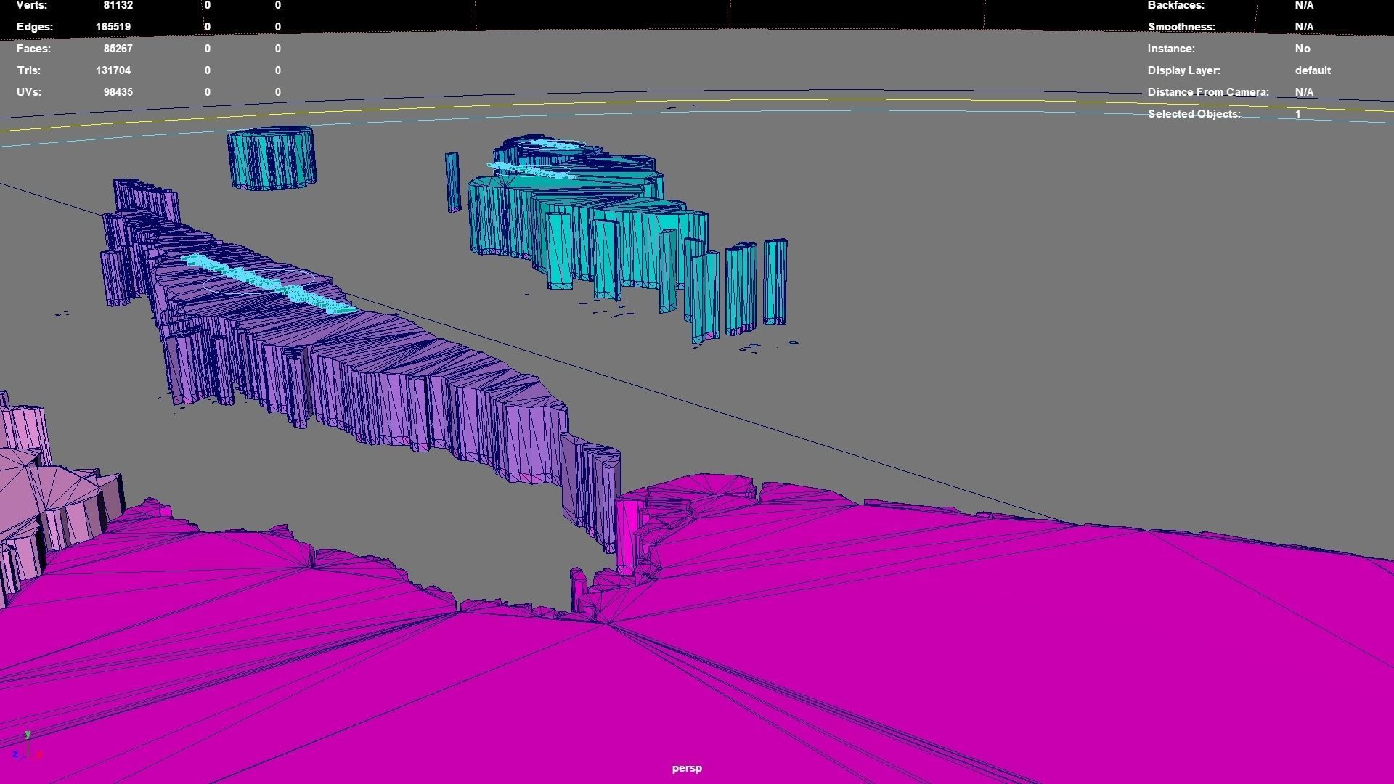Click the Selected Objects HUD label
This screenshot has width=1394, height=784.
[x=1194, y=114]
